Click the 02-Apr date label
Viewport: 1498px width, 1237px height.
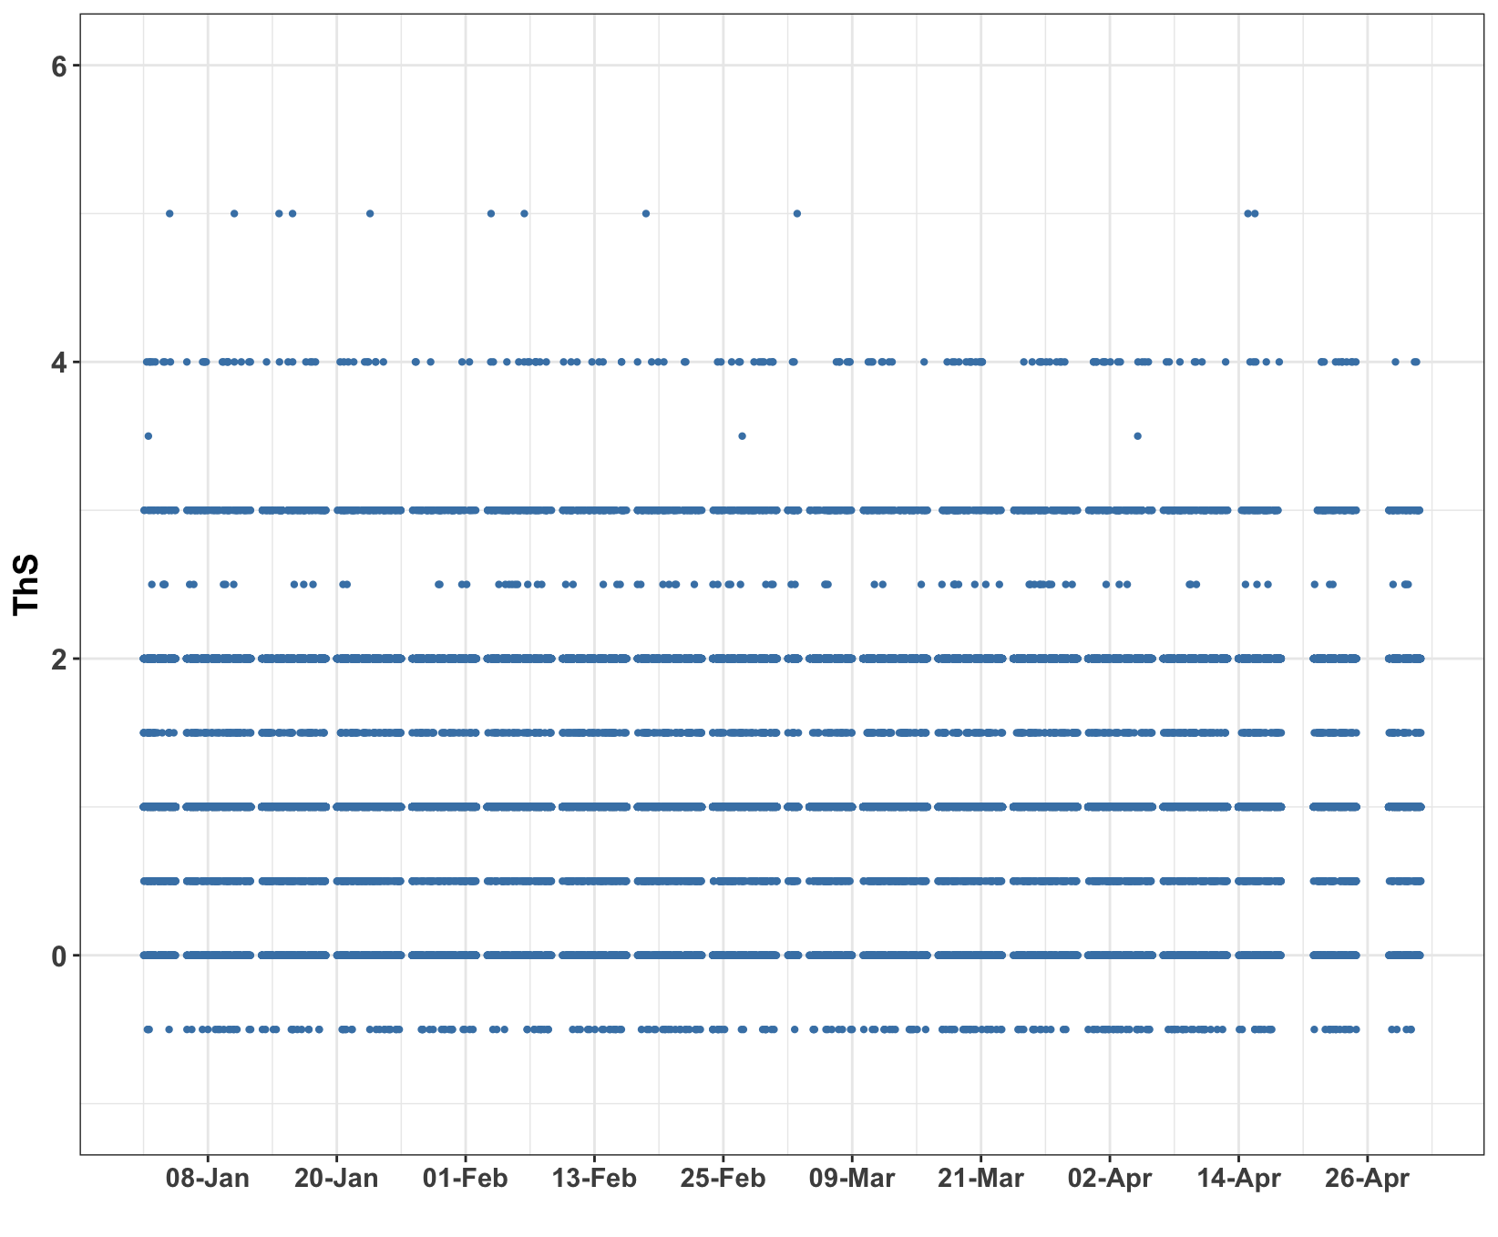[1110, 1179]
